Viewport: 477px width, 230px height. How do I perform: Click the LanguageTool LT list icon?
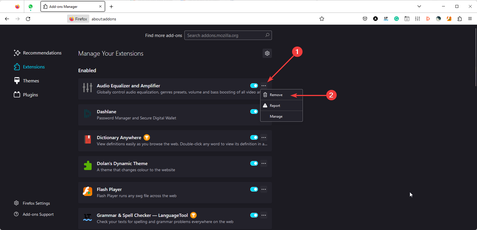tap(88, 217)
